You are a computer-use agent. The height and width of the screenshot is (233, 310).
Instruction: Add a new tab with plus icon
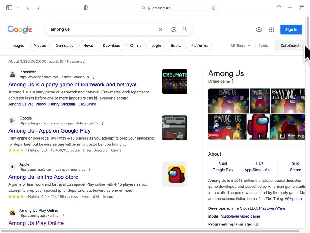(290, 8)
